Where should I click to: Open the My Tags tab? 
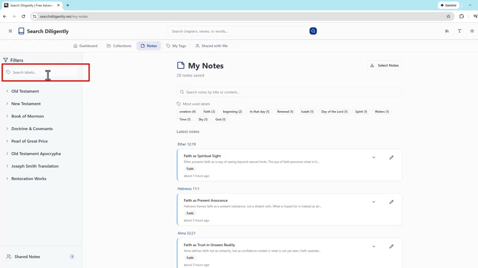pyautogui.click(x=176, y=46)
